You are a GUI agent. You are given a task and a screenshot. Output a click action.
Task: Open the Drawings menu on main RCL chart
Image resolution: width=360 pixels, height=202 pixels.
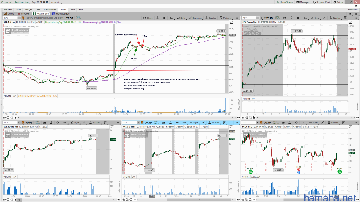pos(195,18)
